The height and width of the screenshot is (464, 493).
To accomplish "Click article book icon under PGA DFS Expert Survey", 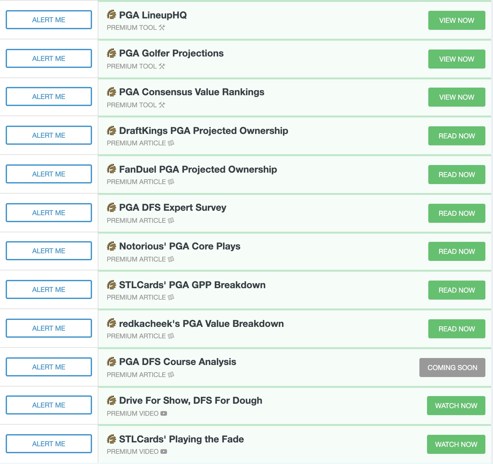I will point(171,221).
